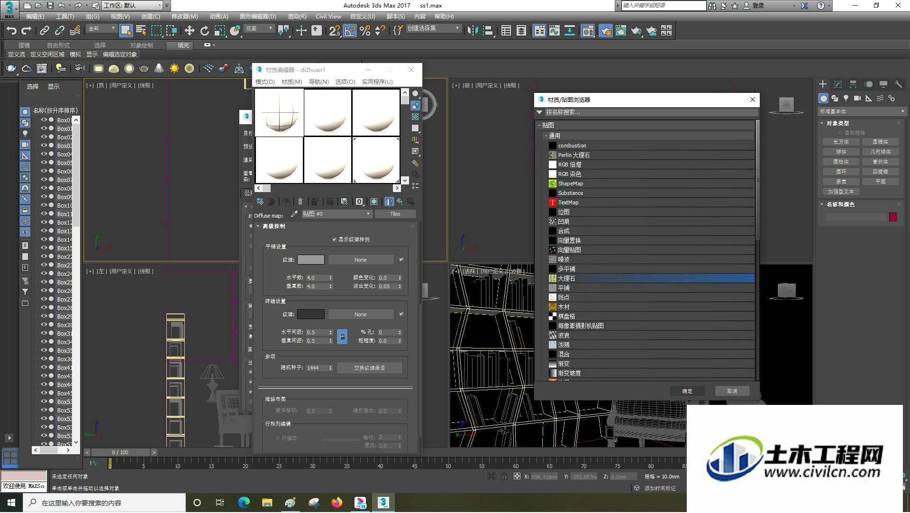Open 导航(N) menu in Material Editor
Screen dimensions: 910x513
pos(318,82)
